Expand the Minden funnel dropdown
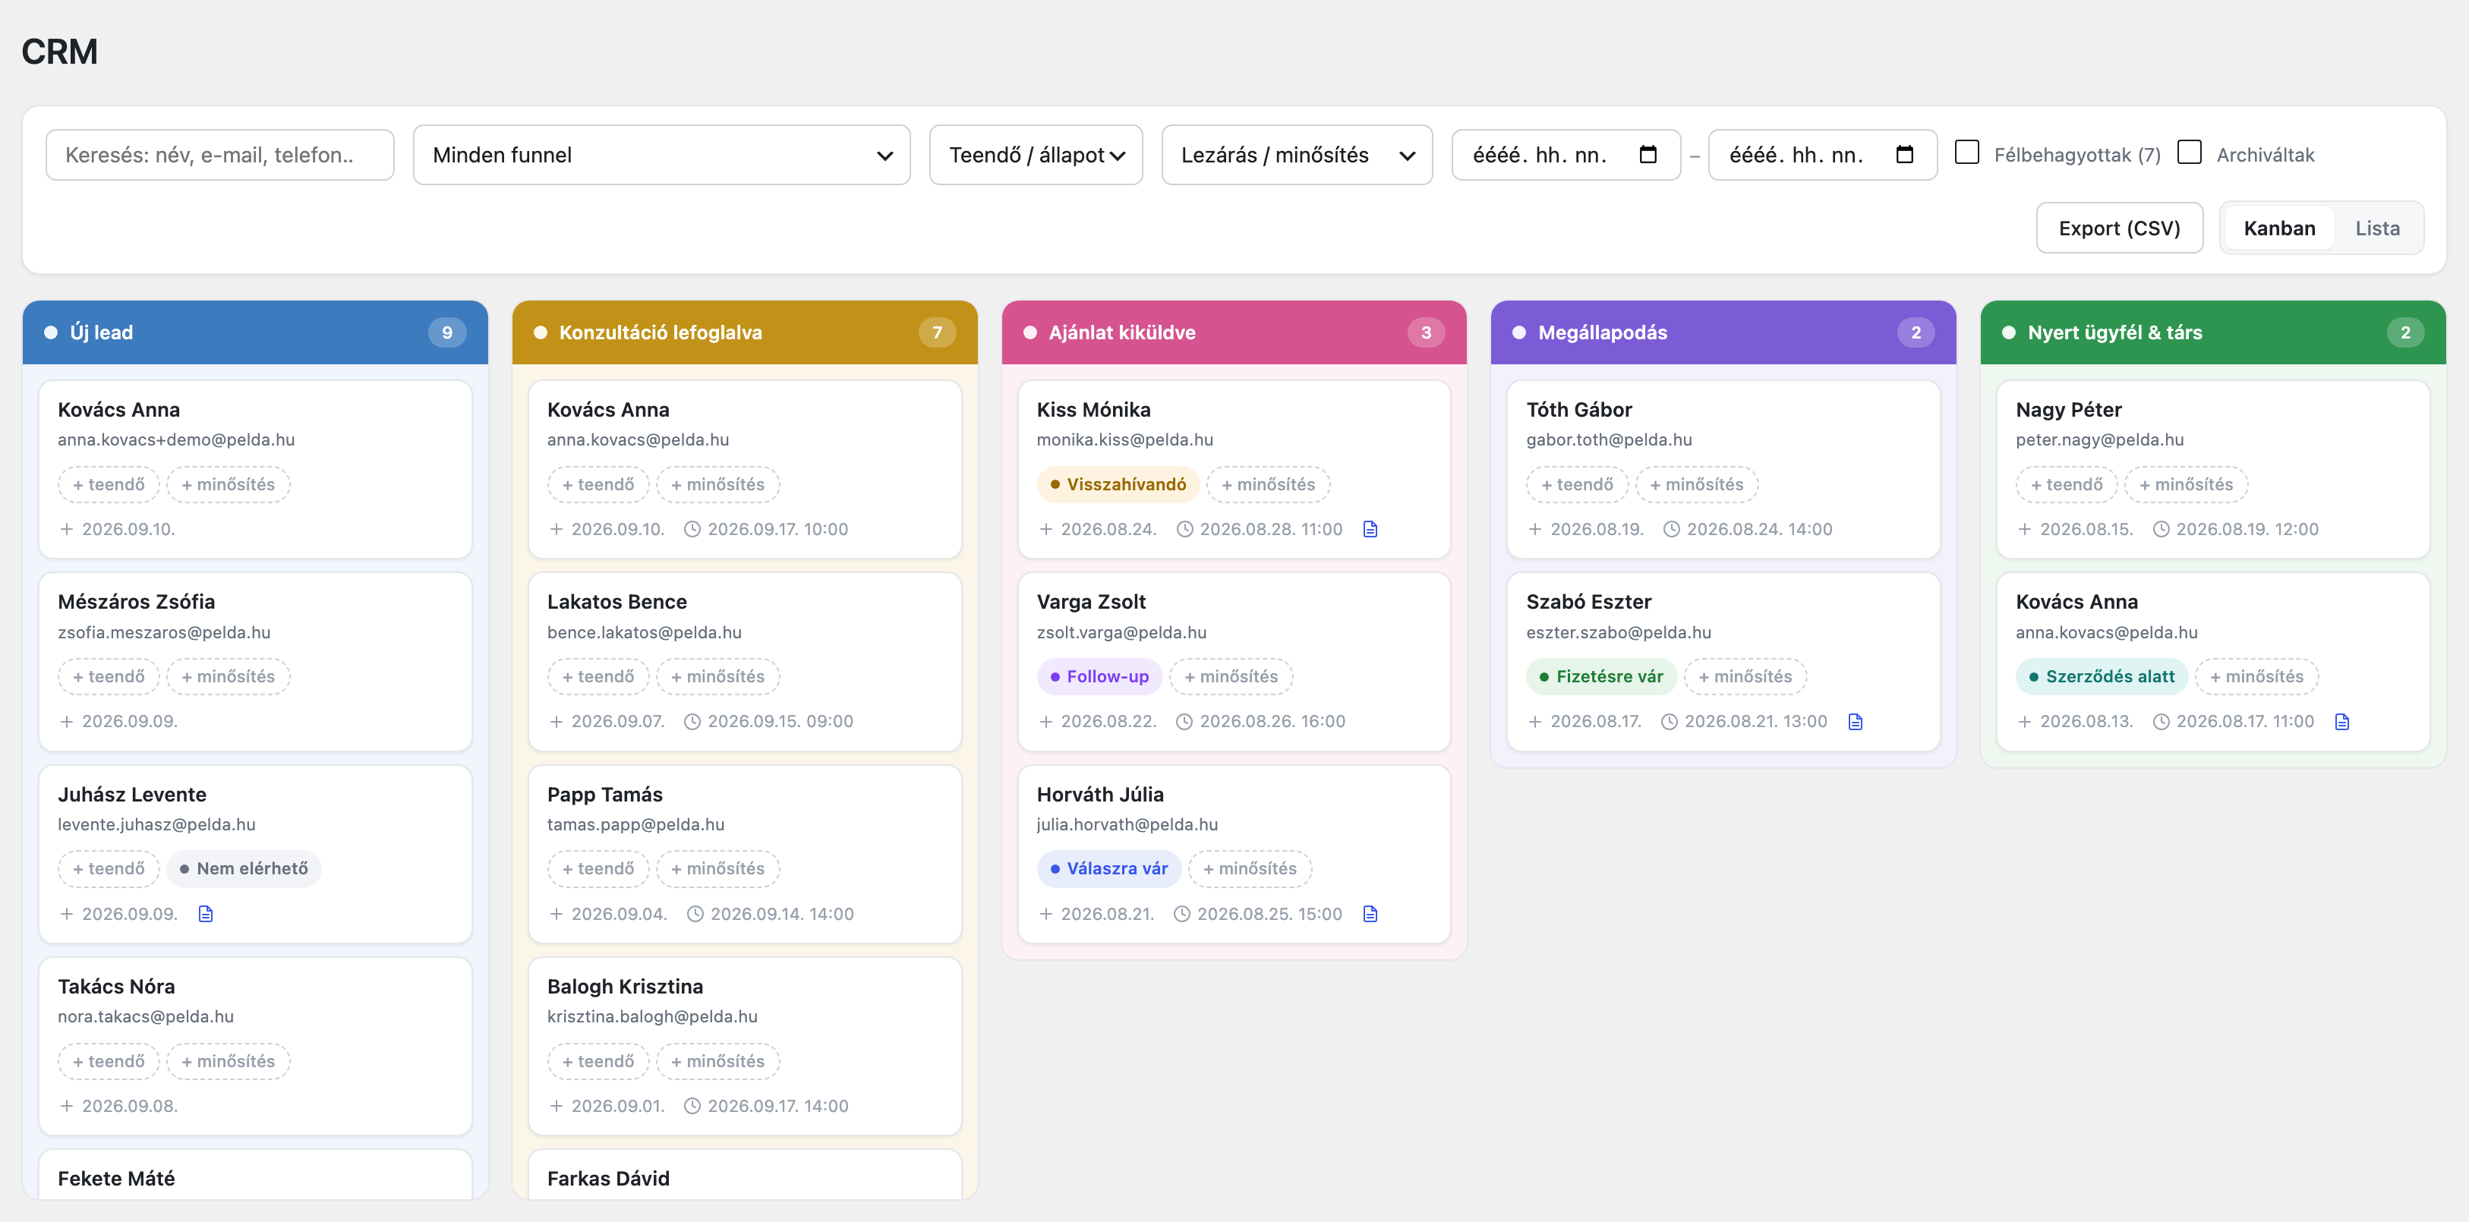2469x1222 pixels. [661, 154]
